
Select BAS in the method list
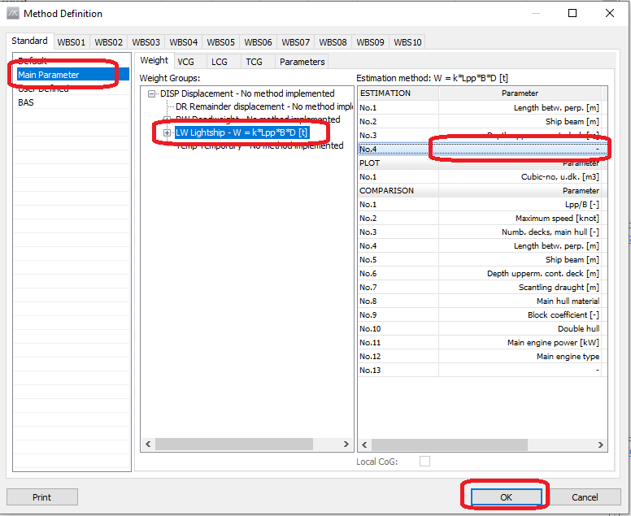26,102
